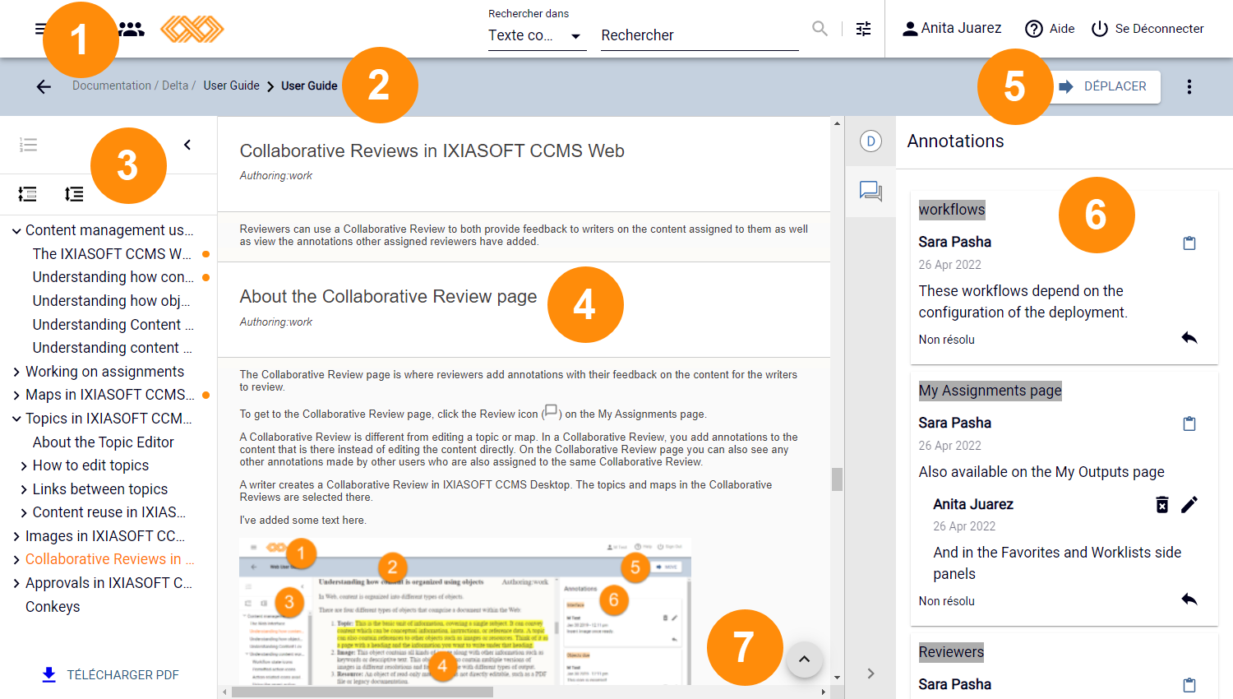The image size is (1233, 699).
Task: Select Understanding Content ... topic
Action: click(x=113, y=325)
